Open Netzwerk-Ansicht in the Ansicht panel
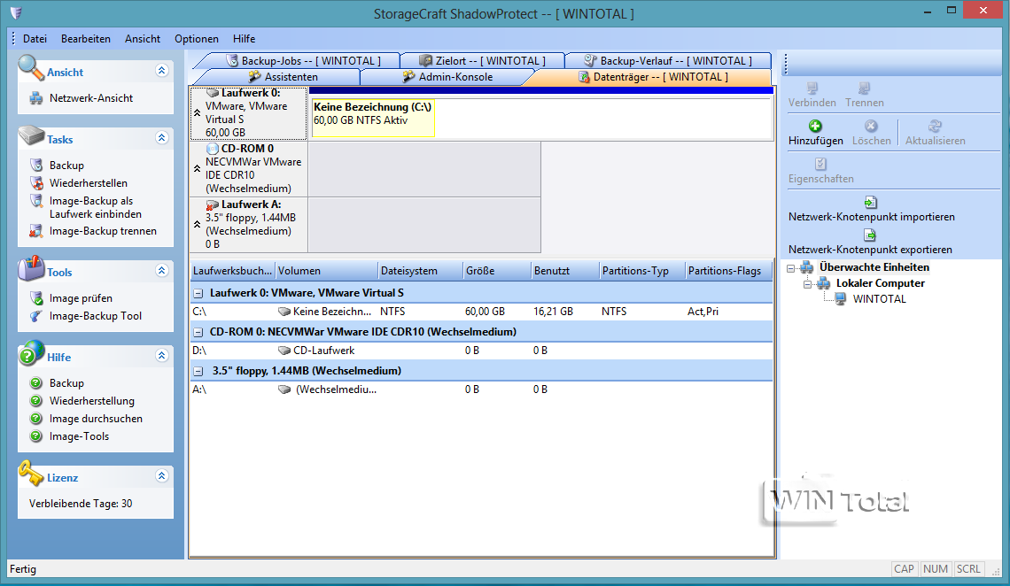1010x586 pixels. [x=91, y=97]
